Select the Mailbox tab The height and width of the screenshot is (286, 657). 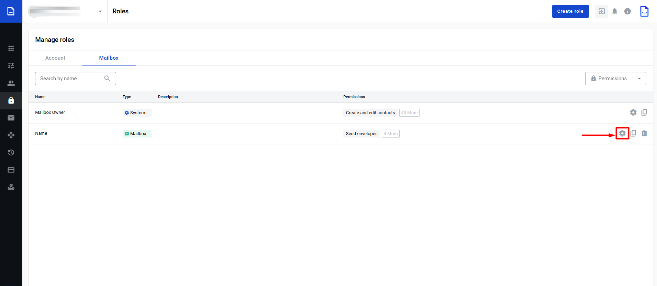click(109, 58)
